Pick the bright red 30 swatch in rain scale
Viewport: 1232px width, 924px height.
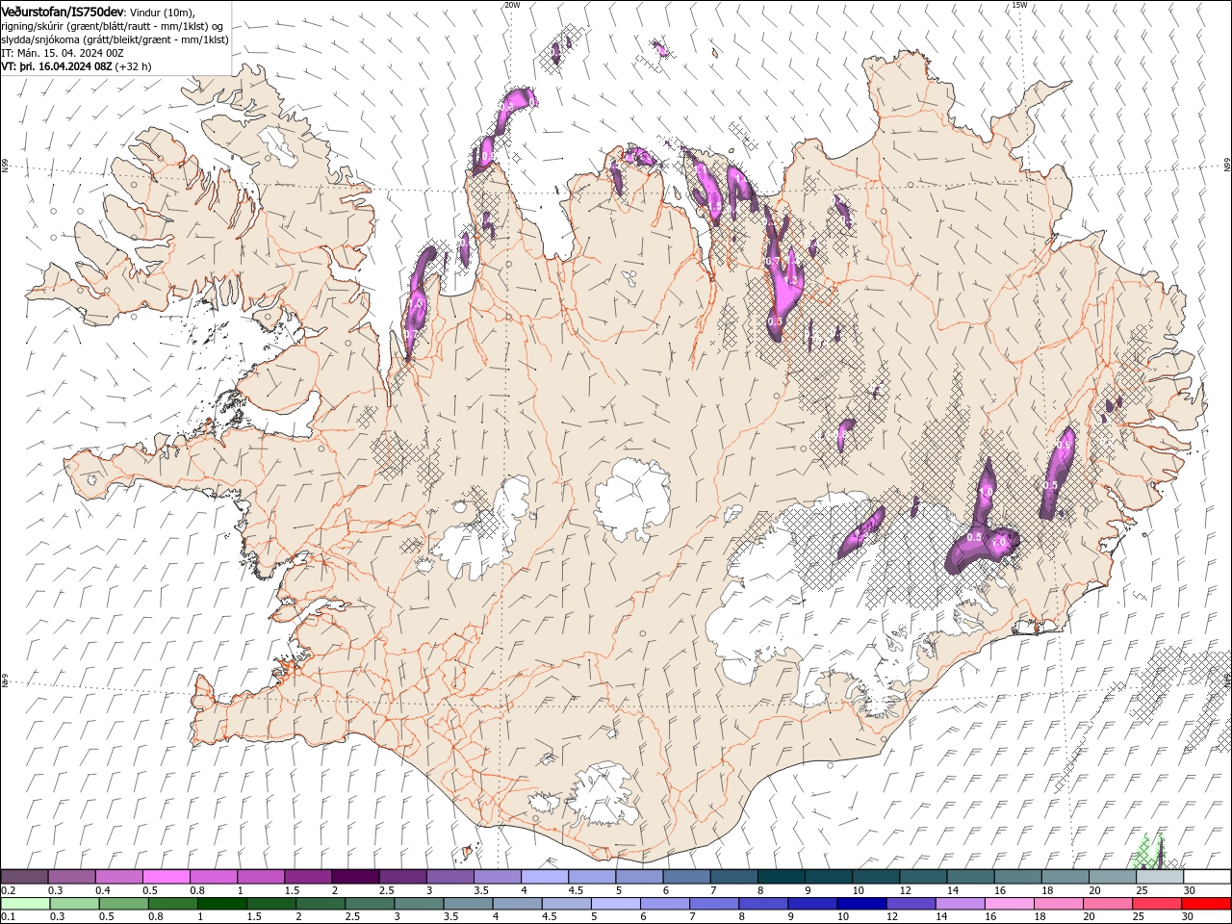[1206, 904]
